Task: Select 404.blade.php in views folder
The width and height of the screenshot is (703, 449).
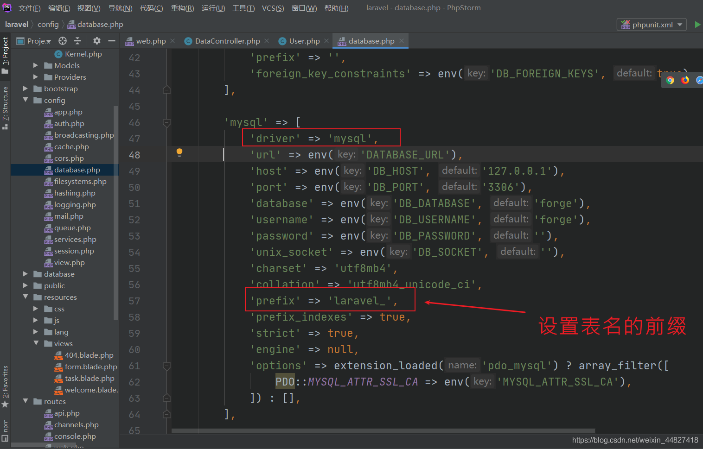Action: click(x=84, y=355)
